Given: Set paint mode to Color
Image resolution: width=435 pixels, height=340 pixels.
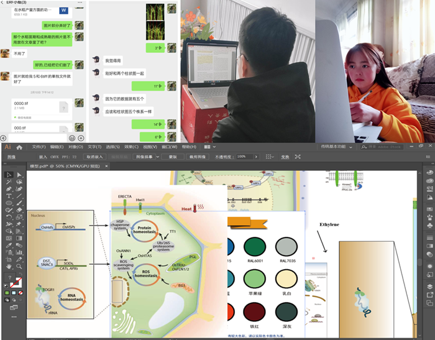Looking at the screenshot, I should click(x=7, y=293).
